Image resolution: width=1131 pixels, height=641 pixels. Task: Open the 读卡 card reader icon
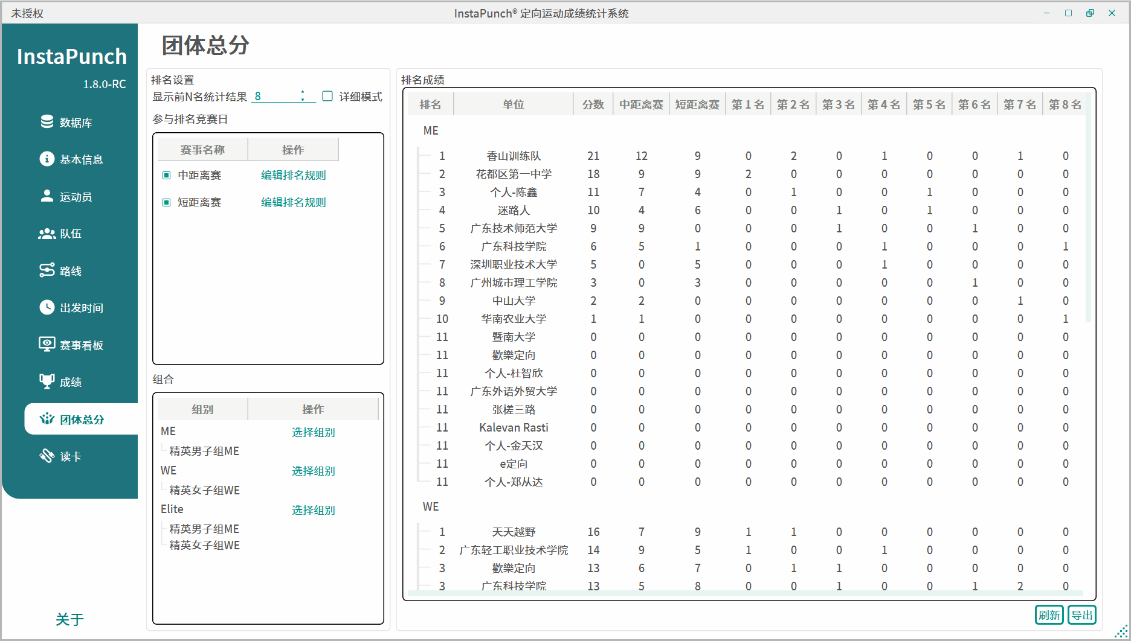click(x=47, y=456)
